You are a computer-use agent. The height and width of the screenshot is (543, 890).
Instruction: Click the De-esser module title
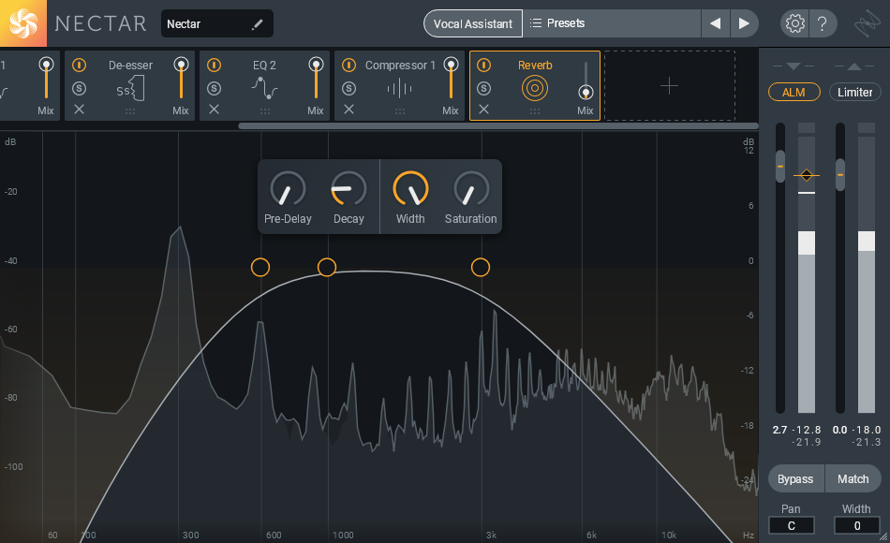(x=130, y=66)
